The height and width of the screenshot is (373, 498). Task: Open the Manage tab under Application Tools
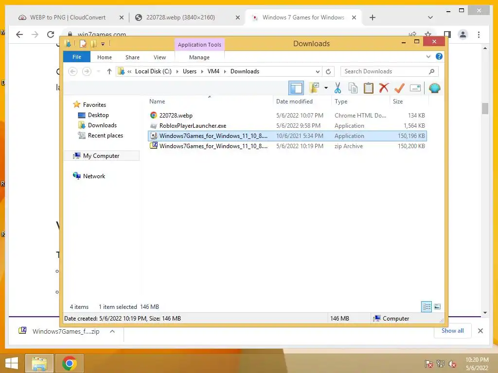coord(199,57)
